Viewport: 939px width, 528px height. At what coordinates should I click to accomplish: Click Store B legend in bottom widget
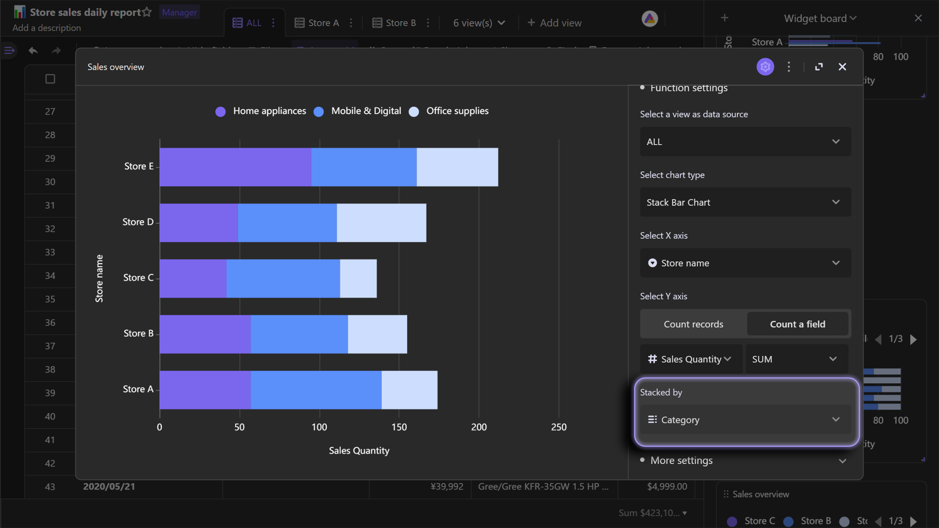pyautogui.click(x=807, y=521)
